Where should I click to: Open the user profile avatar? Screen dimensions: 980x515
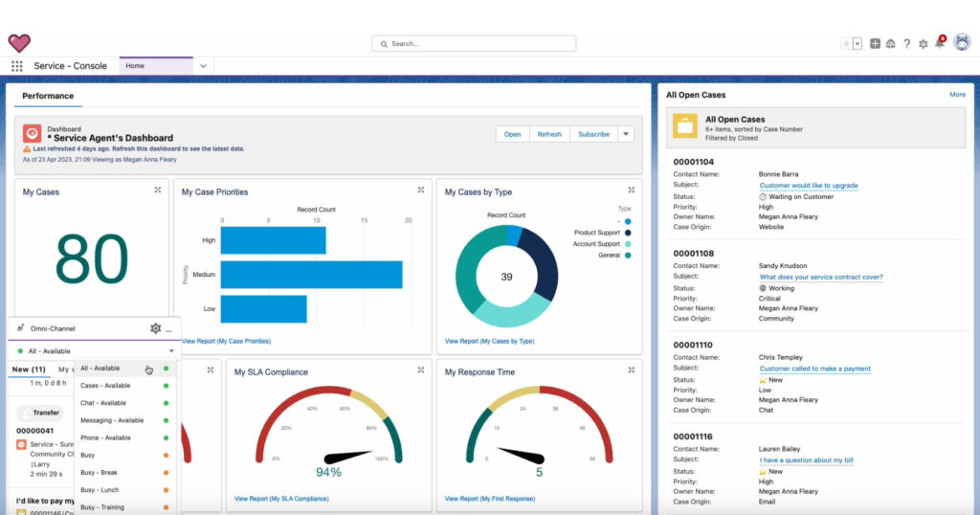[962, 43]
